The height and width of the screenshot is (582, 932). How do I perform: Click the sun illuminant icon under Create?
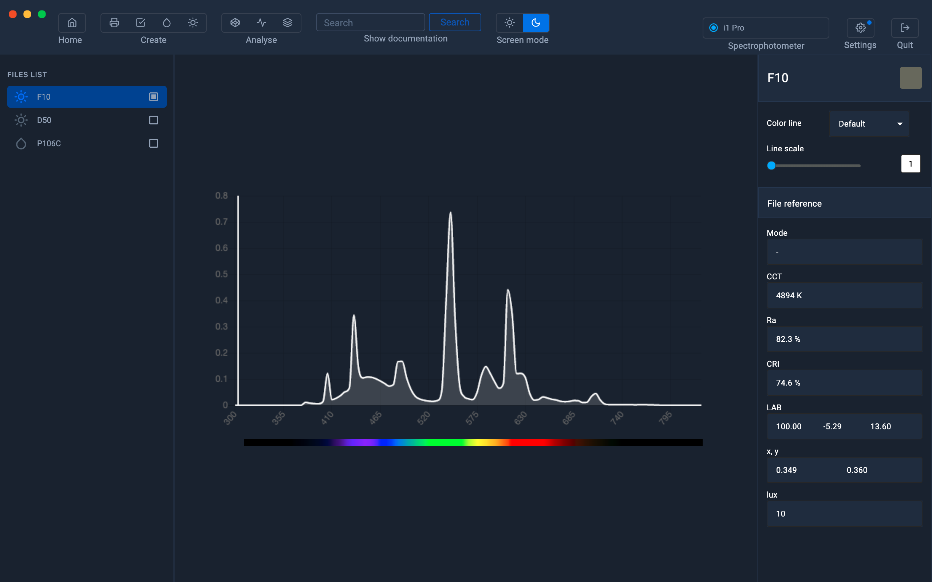pyautogui.click(x=193, y=23)
